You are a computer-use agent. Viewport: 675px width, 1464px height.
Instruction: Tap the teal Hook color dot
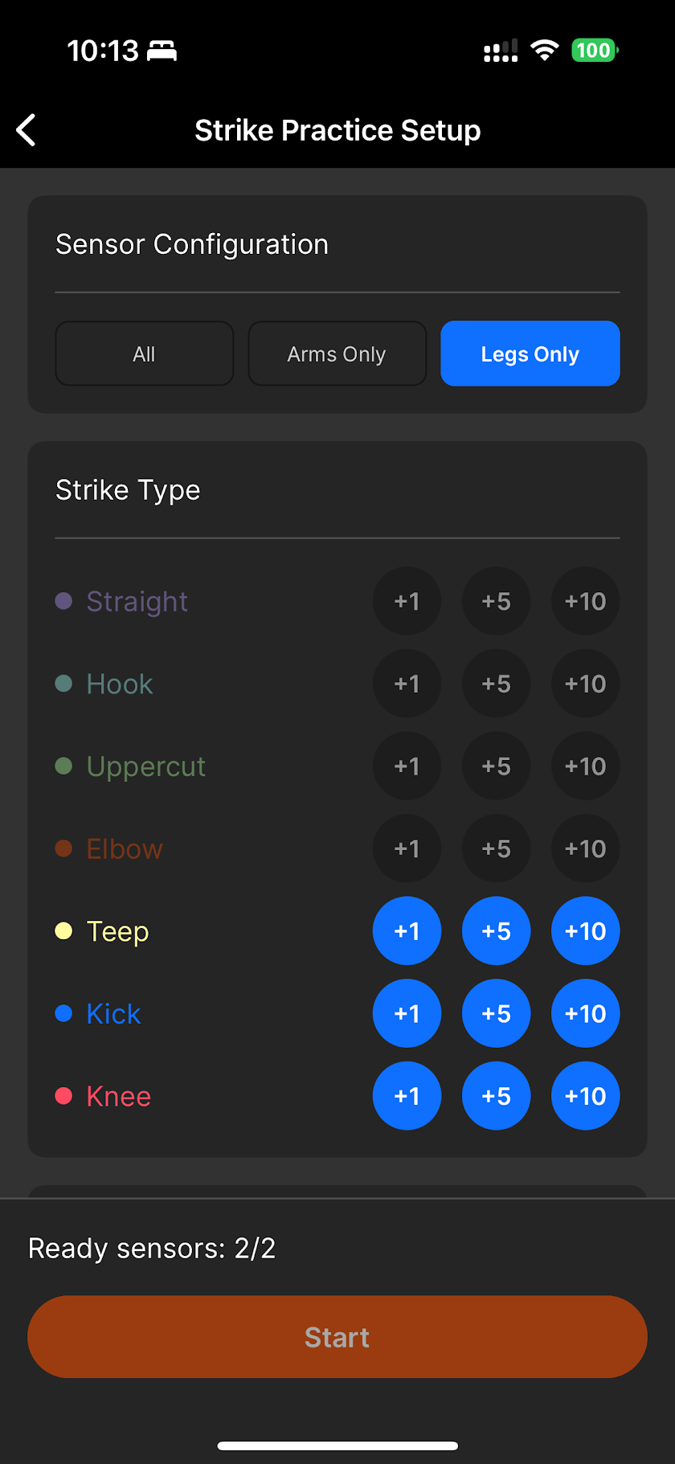[64, 683]
